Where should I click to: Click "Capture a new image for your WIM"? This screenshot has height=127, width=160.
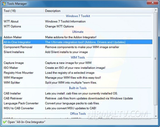(x=68, y=63)
